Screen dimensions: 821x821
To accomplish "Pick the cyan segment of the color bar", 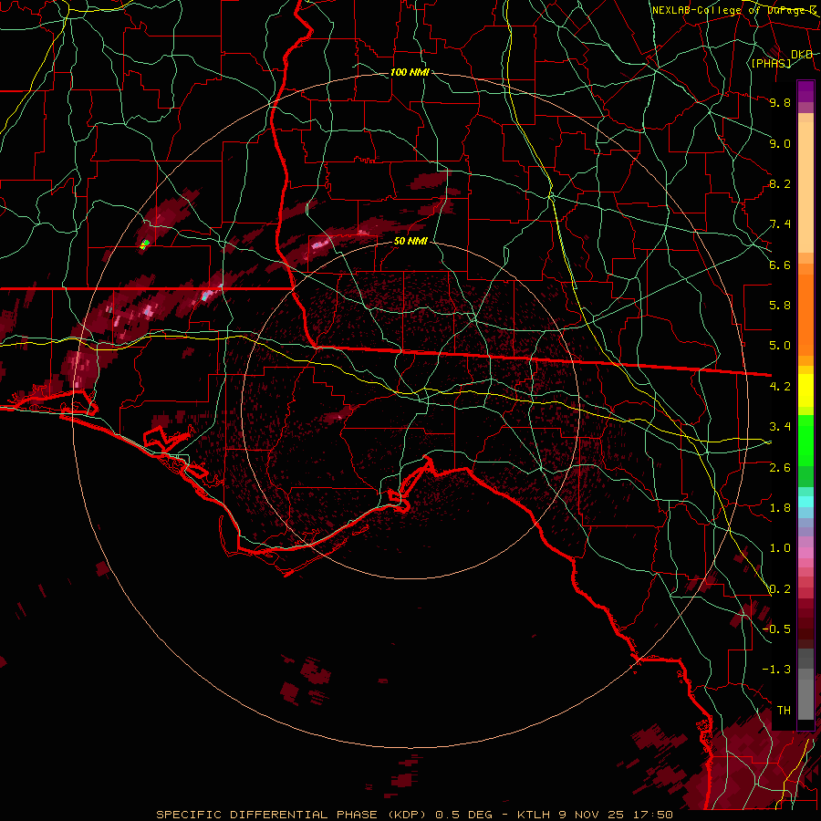I will 805,502.
